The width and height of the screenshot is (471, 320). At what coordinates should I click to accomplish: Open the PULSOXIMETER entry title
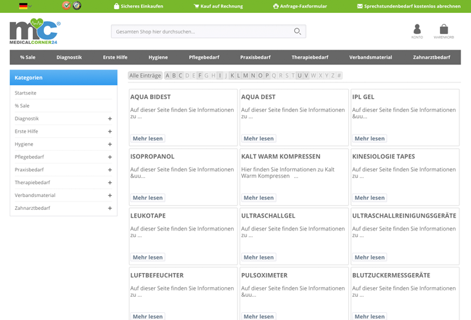click(265, 276)
